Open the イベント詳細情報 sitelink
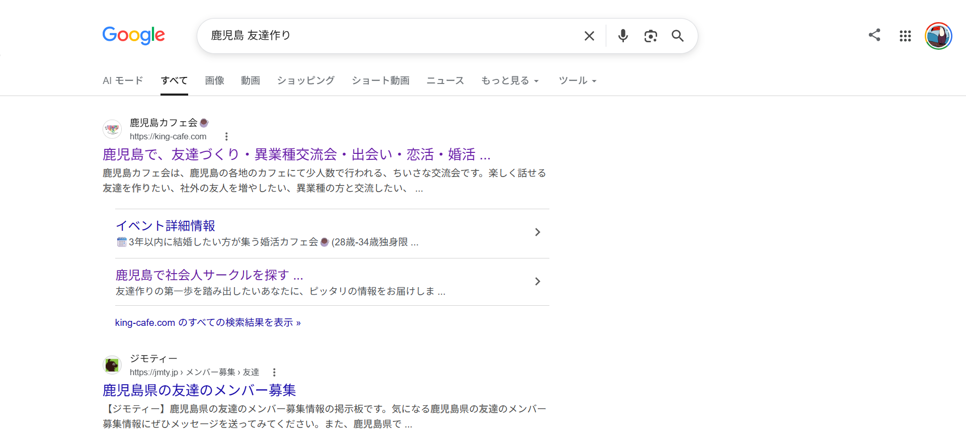The image size is (966, 437). point(166,226)
